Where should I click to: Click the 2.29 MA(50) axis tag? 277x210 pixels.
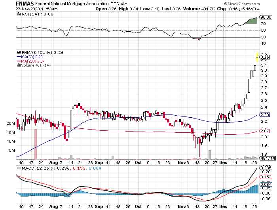click(x=264, y=115)
